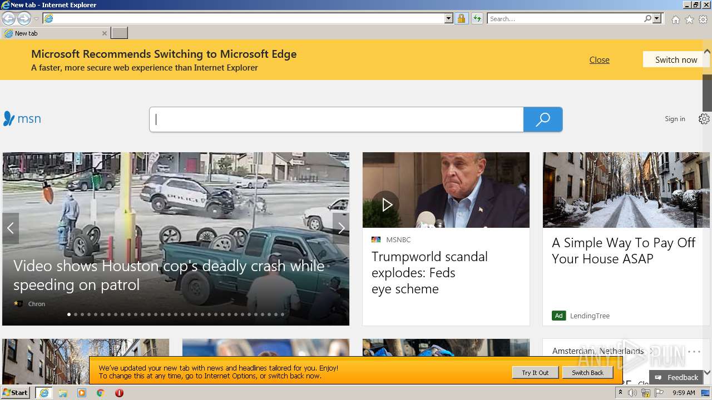
Task: Show the next slide in news carousel
Action: pos(341,228)
